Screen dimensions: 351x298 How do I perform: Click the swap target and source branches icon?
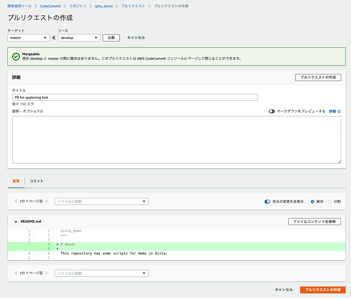click(54, 37)
